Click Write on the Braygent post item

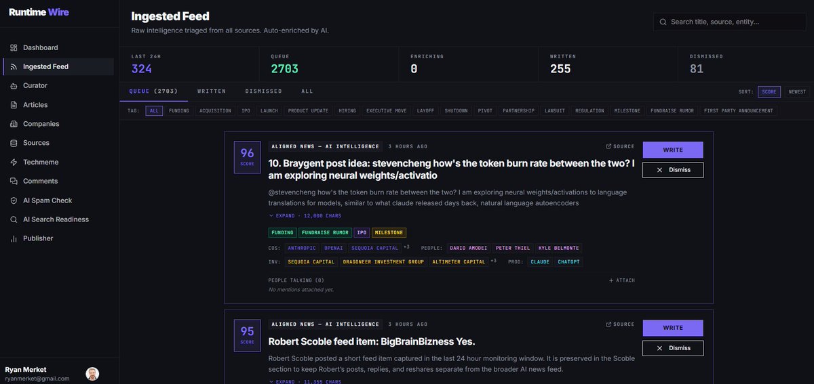click(x=673, y=150)
